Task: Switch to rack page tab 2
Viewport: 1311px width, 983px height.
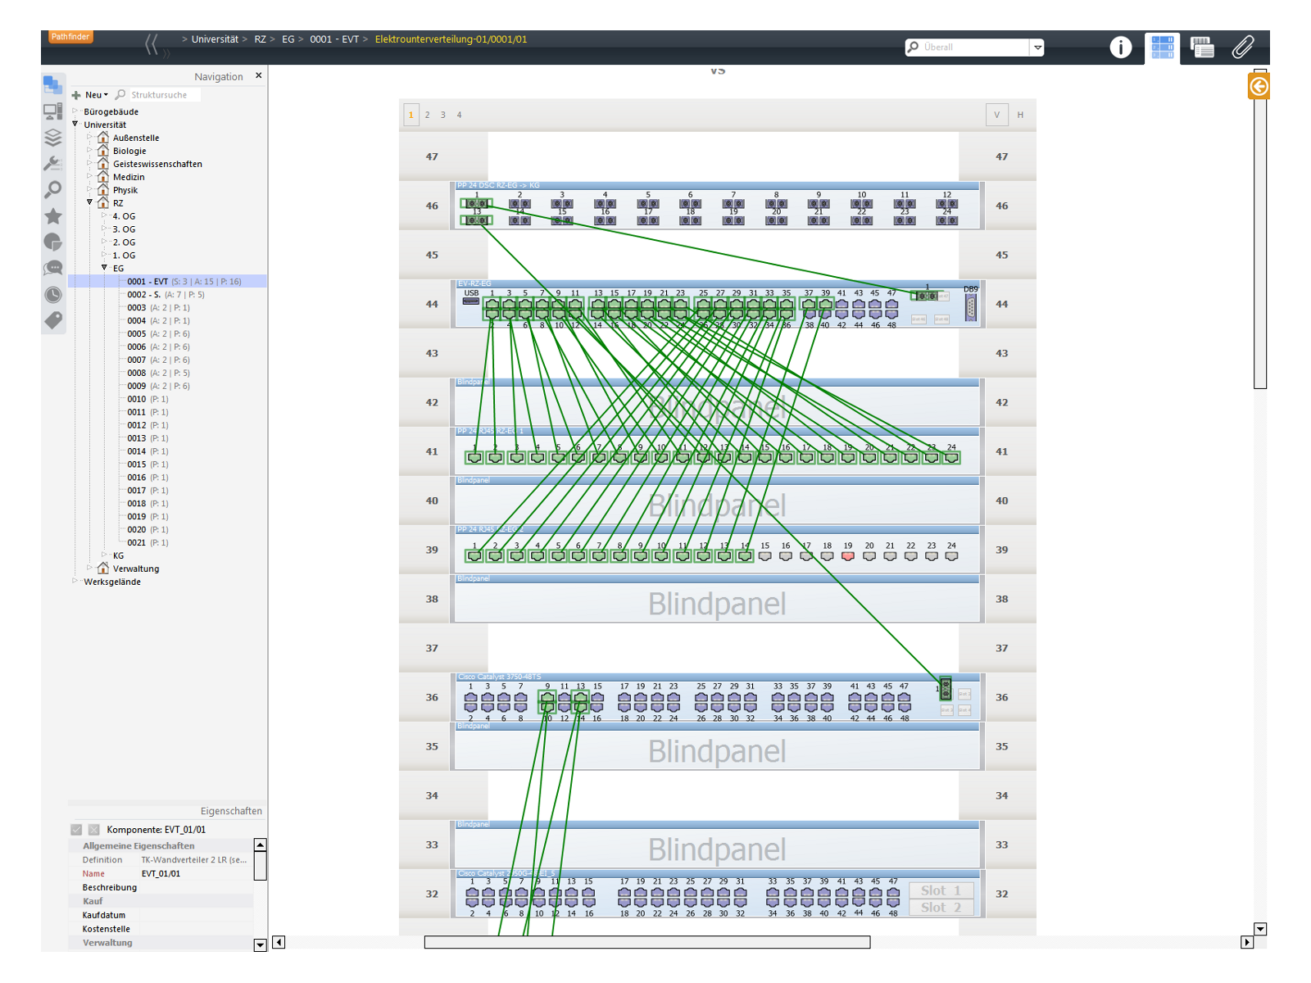Action: click(427, 115)
